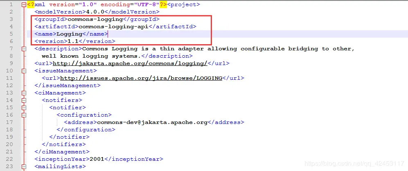The image size is (408, 171).
Task: Click the version value 1.1
Action: 73,41
